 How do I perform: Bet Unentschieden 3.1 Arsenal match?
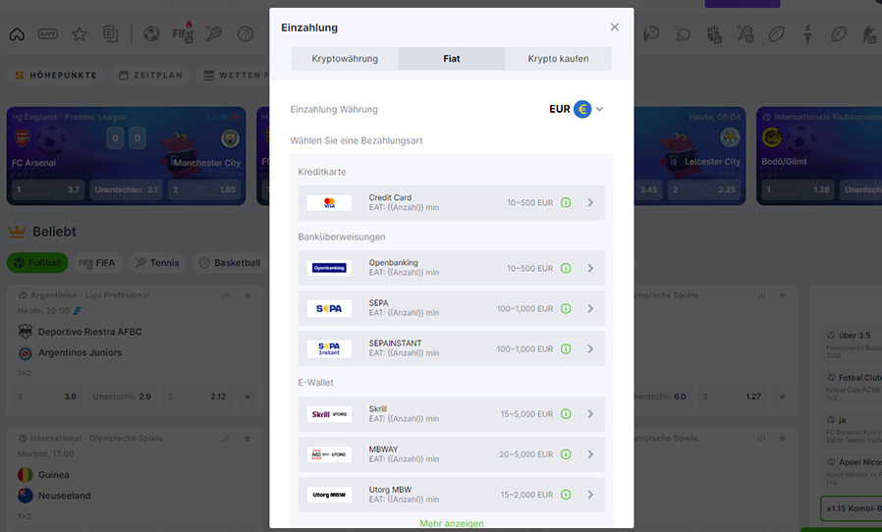[x=126, y=189]
